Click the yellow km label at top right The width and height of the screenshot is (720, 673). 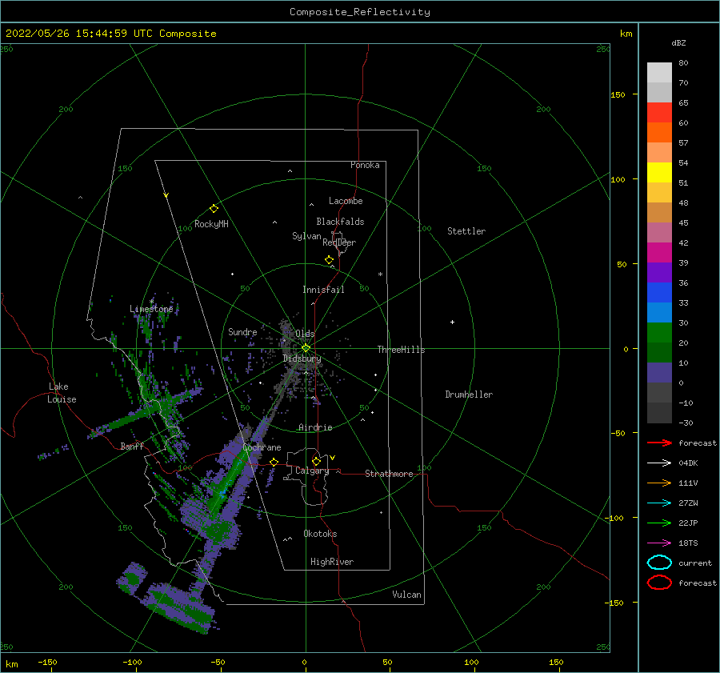626,34
